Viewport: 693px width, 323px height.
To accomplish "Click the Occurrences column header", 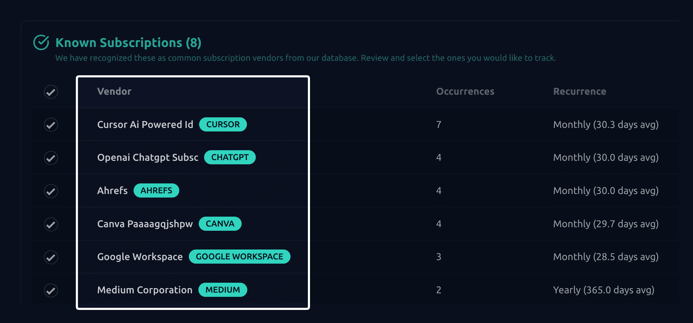I will (x=465, y=92).
